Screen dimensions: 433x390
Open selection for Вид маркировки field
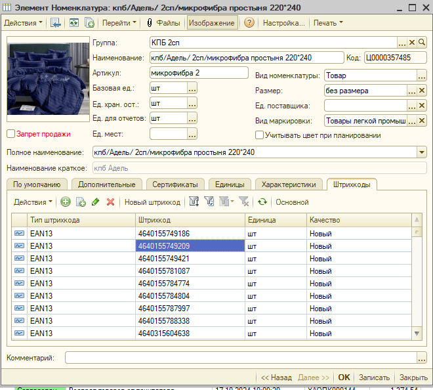pyautogui.click(x=412, y=121)
